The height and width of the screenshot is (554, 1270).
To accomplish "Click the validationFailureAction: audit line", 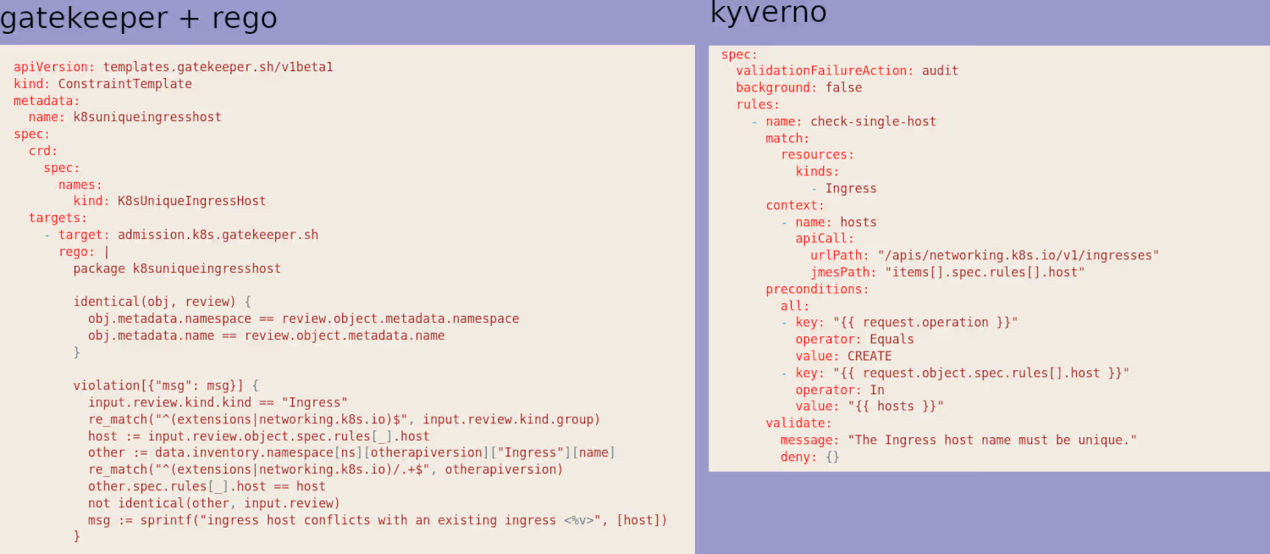I will [847, 70].
